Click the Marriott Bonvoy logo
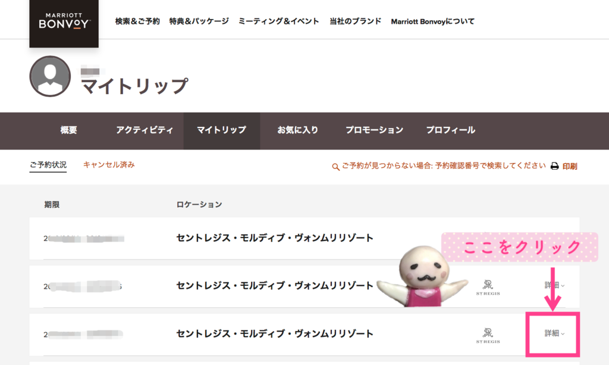This screenshot has width=609, height=365. pos(64,23)
